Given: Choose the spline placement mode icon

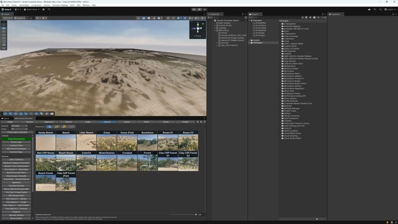Looking at the screenshot, I should [x=57, y=127].
